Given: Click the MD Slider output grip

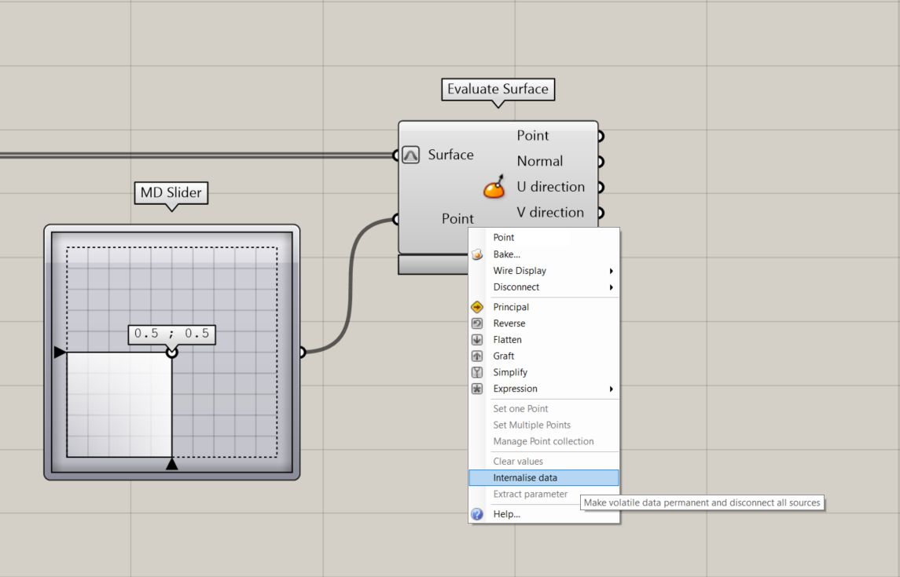Looking at the screenshot, I should pos(301,352).
